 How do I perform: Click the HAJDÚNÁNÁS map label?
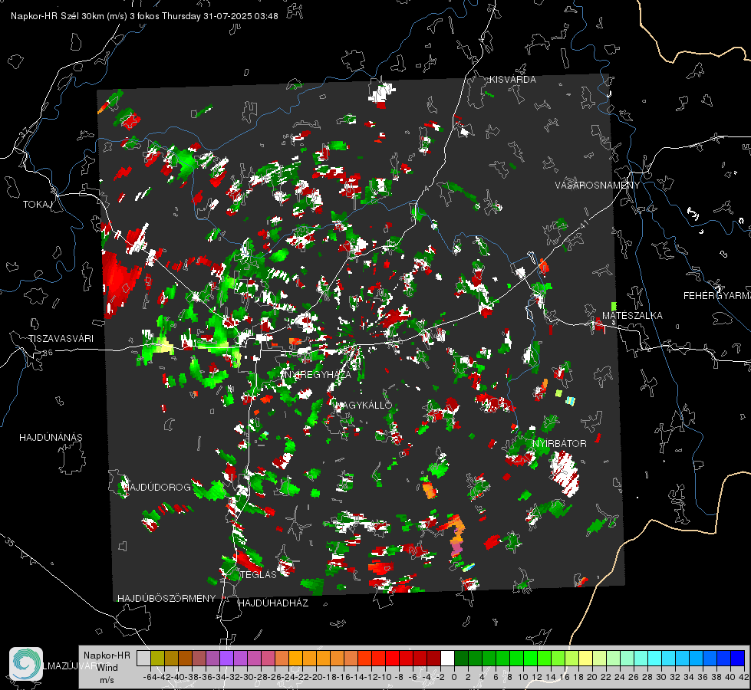(x=51, y=437)
